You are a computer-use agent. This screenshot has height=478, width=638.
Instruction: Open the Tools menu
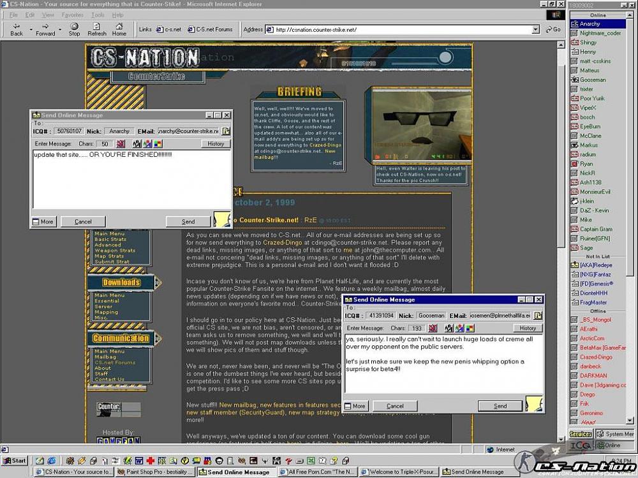coord(98,15)
